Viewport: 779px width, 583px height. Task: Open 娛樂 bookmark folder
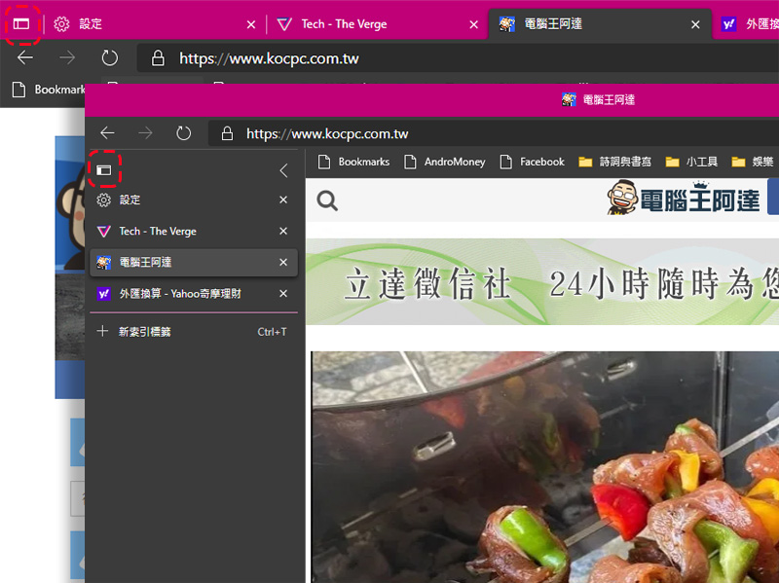click(752, 162)
